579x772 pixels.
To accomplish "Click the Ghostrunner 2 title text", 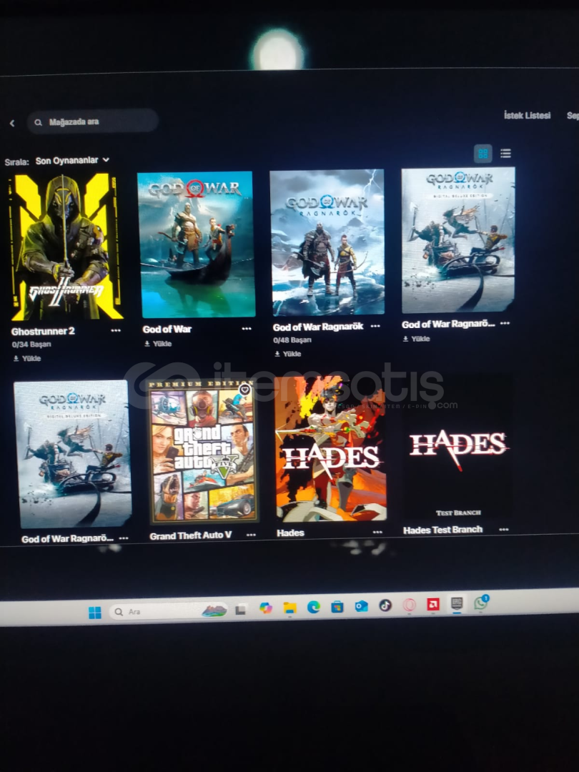I will click(43, 331).
